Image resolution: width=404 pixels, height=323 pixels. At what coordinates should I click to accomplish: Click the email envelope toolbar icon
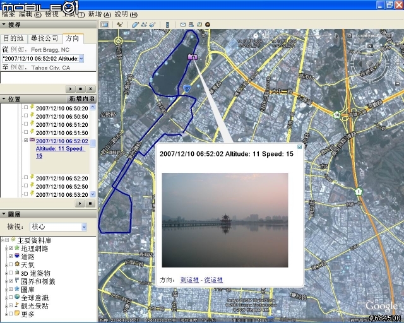(183, 25)
